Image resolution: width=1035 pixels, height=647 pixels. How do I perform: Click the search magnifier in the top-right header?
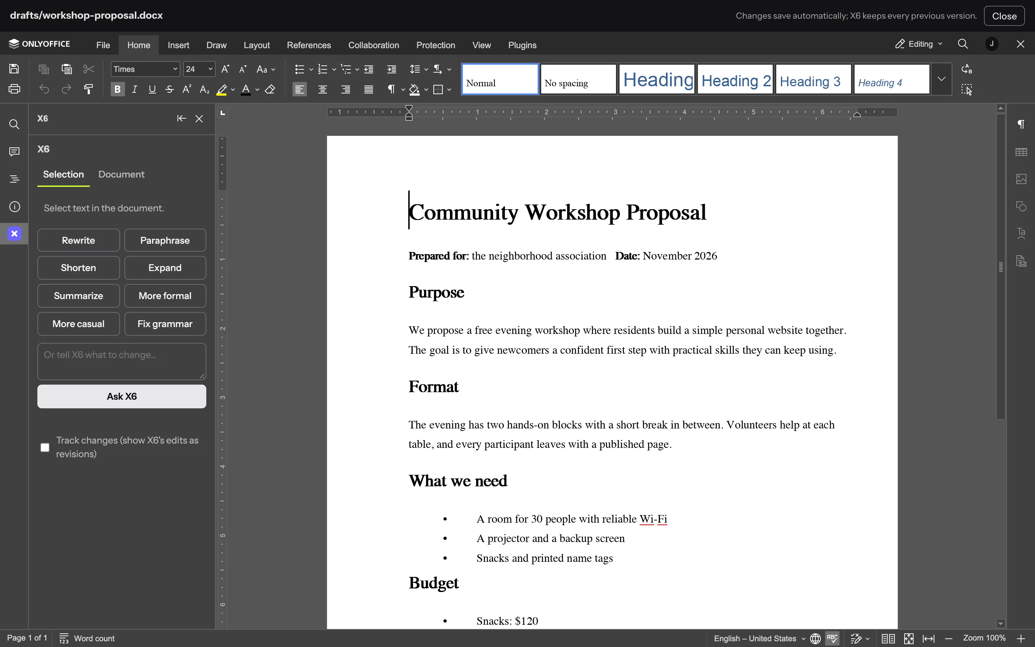coord(963,44)
